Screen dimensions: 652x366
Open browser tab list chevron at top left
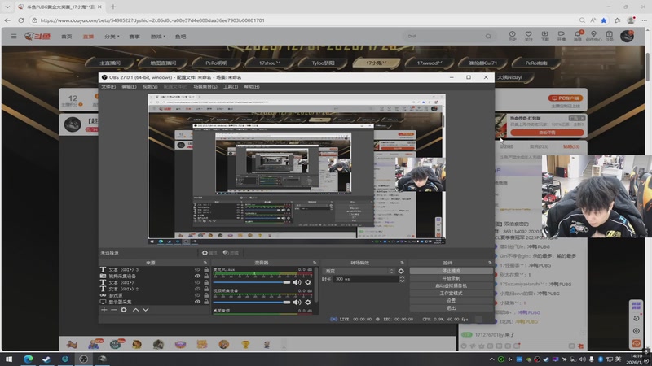tap(7, 7)
